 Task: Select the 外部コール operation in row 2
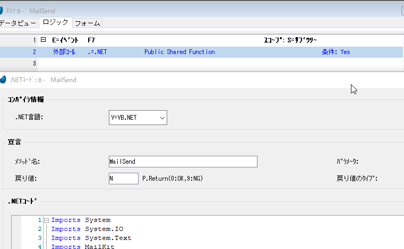[64, 52]
